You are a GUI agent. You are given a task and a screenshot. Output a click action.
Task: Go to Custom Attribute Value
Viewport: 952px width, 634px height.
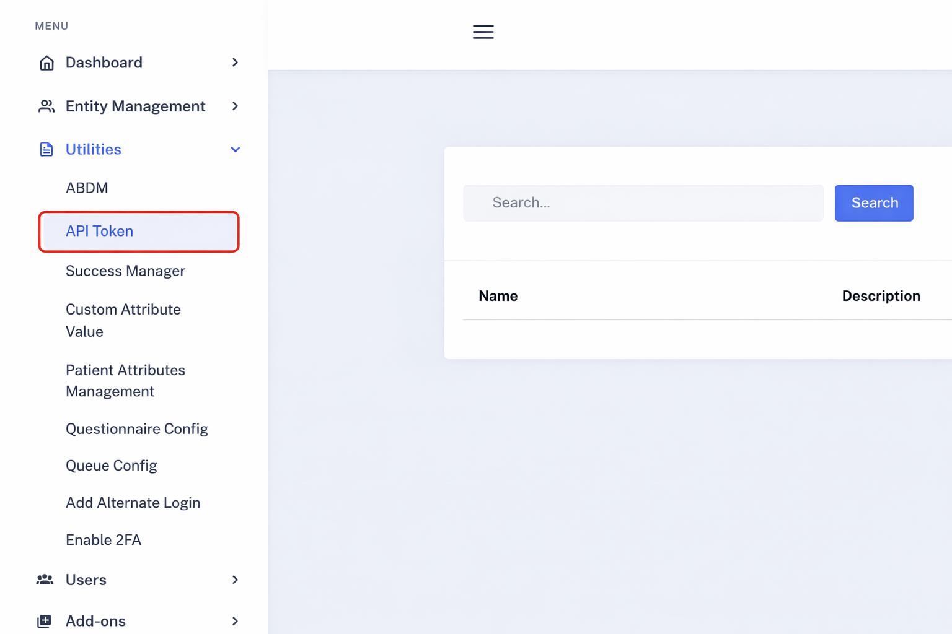coord(123,320)
